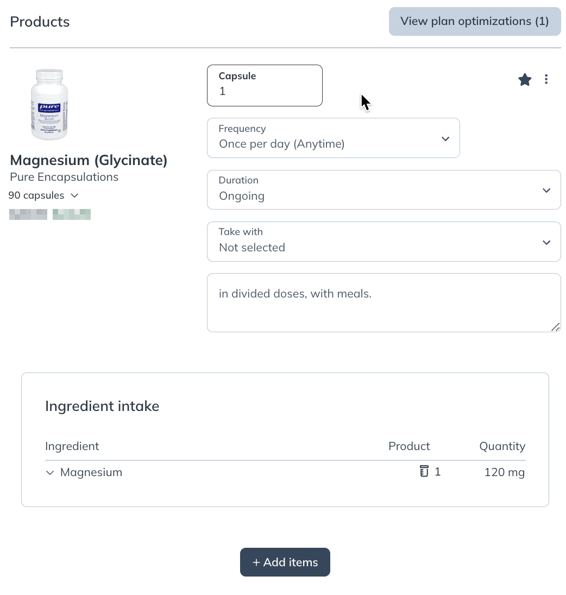Click the Magnesium Glycinate bottle image
The width and height of the screenshot is (566, 595).
tap(49, 104)
